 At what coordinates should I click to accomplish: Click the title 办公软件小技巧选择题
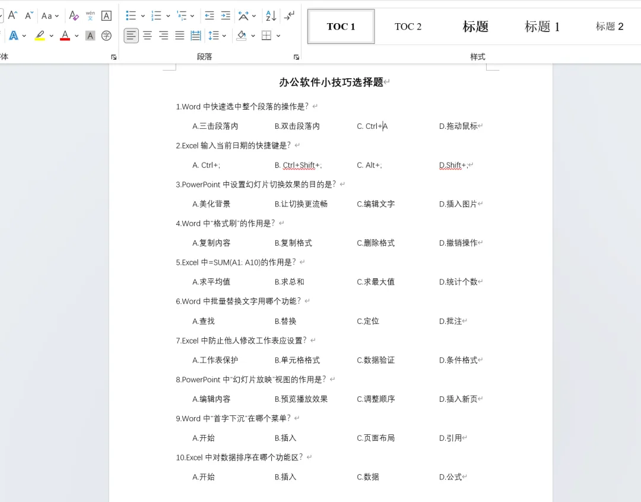tap(331, 82)
